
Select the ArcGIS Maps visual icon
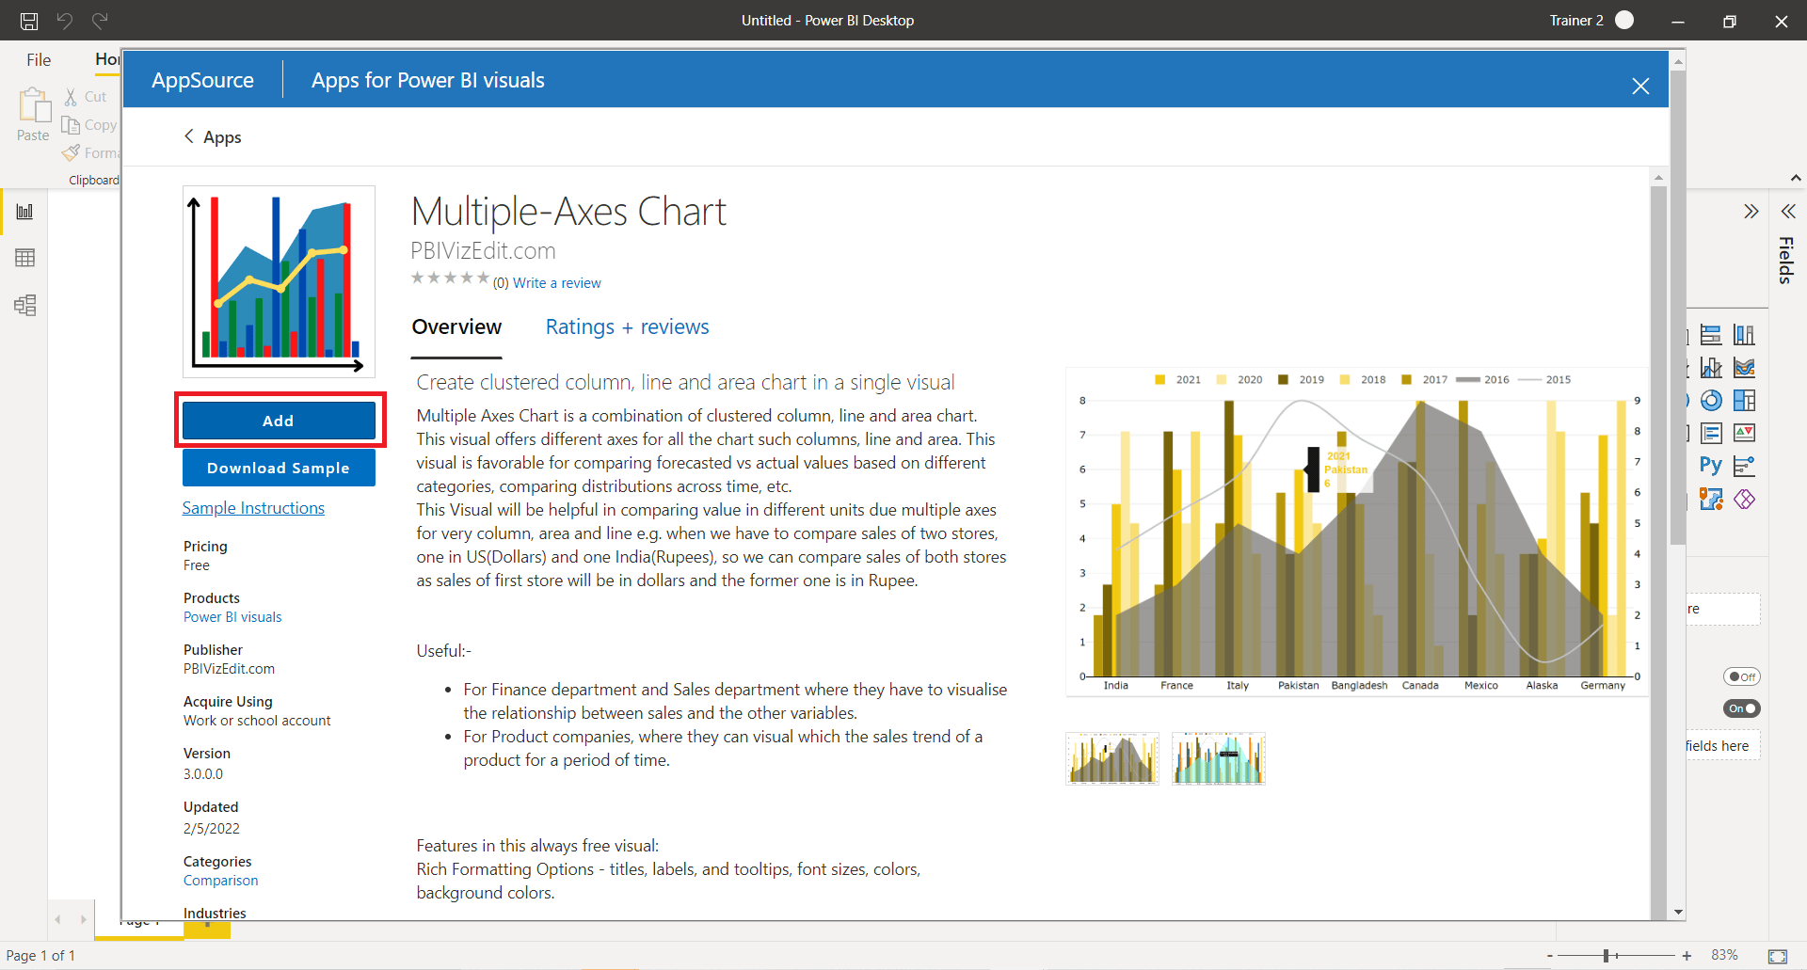click(1713, 500)
